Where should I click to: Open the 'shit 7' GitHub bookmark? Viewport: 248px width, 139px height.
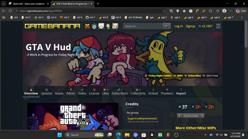click(90, 17)
